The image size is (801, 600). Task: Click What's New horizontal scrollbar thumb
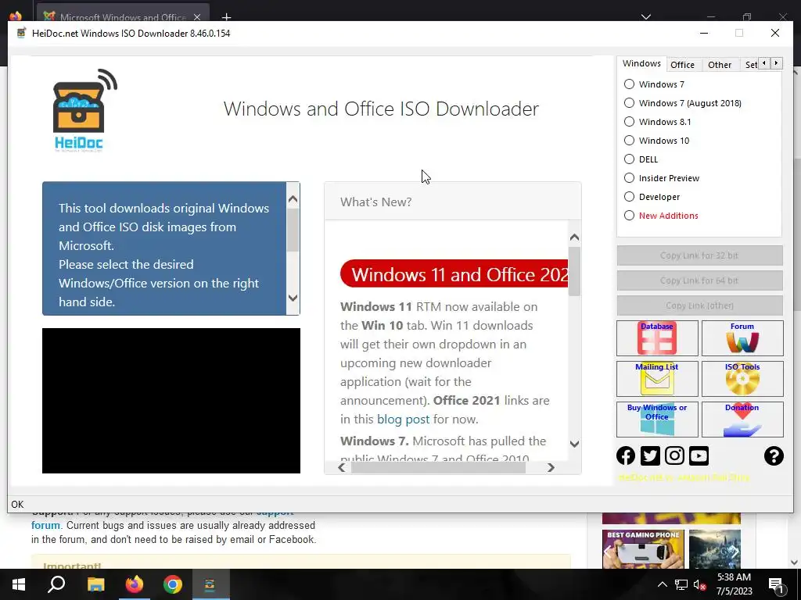[438, 467]
